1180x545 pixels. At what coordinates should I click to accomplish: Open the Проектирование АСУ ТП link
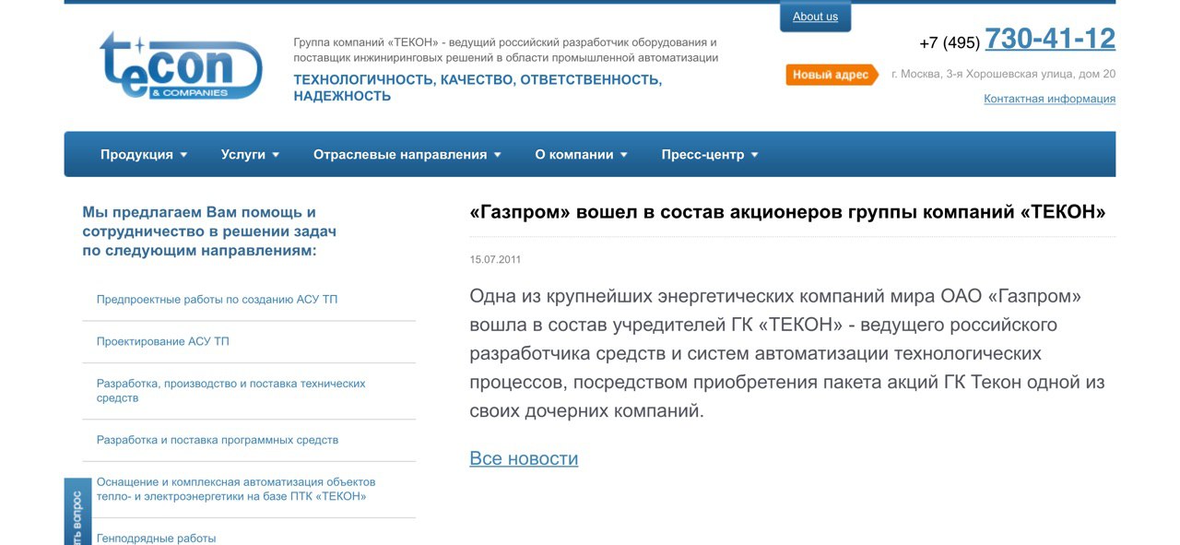163,341
